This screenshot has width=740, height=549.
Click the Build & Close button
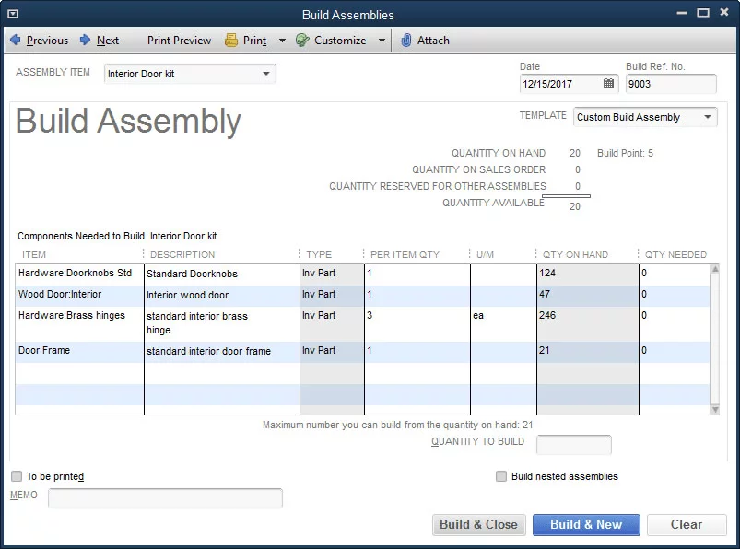pyautogui.click(x=478, y=524)
